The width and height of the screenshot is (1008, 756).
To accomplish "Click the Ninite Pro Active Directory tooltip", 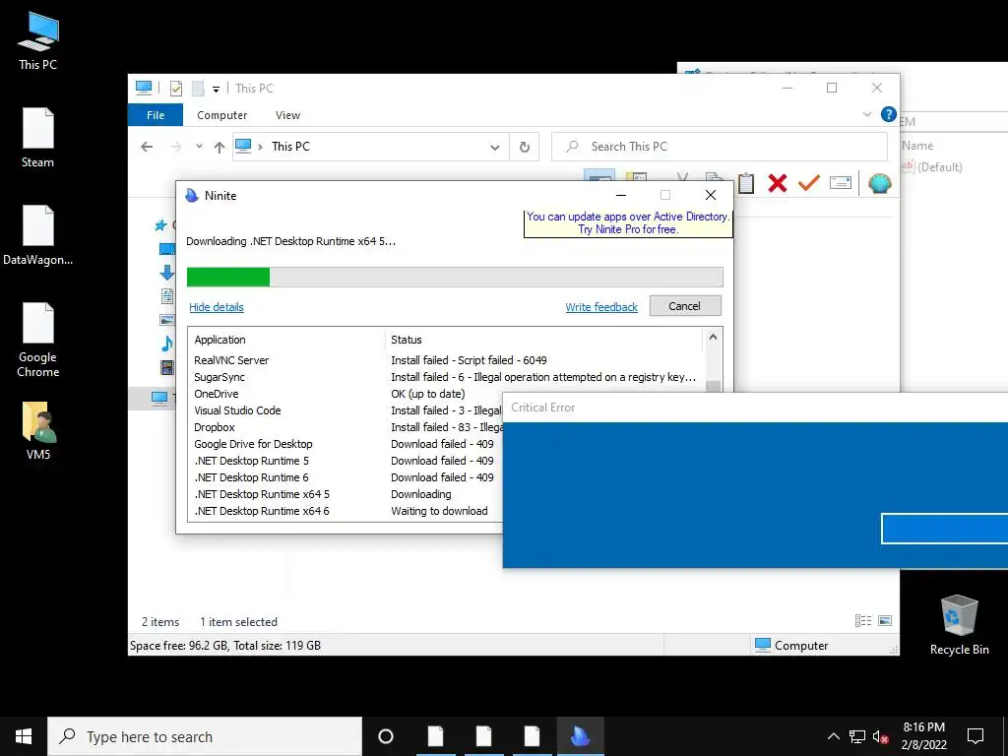I will click(628, 223).
